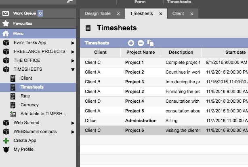This screenshot has height=167, width=248.
Task: Open Work Queue envelope icon
Action: 6,14
